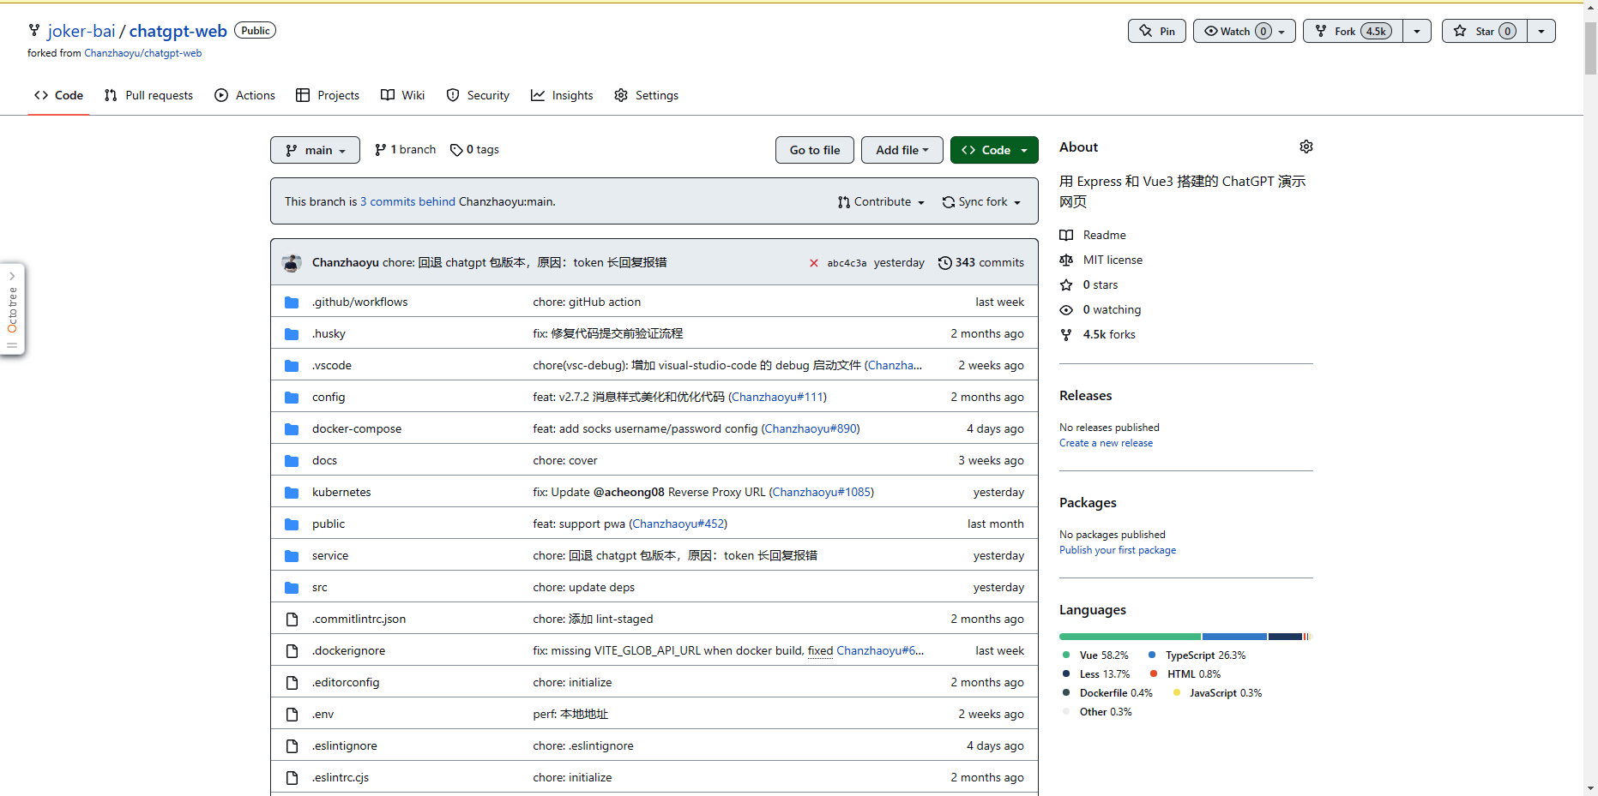
Task: Expand the main branch selector dropdown
Action: (315, 150)
